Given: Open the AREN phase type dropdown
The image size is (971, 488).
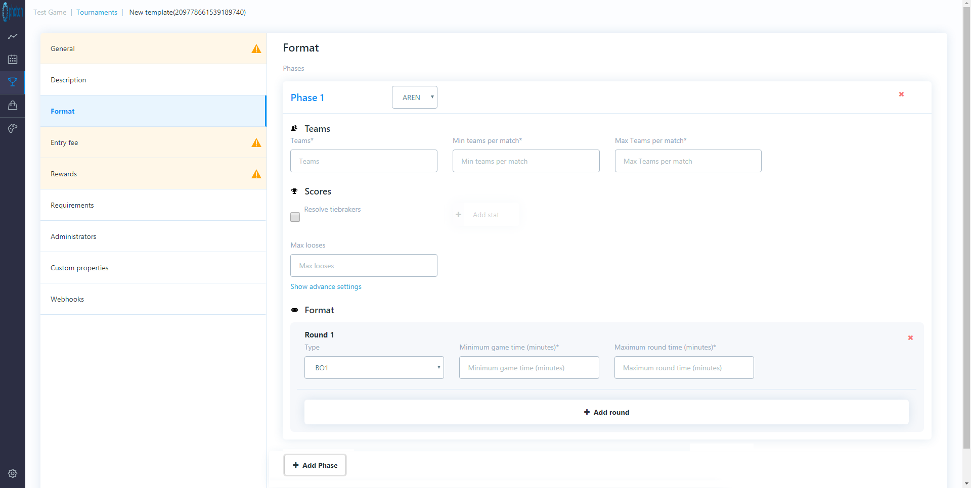Looking at the screenshot, I should click(415, 97).
